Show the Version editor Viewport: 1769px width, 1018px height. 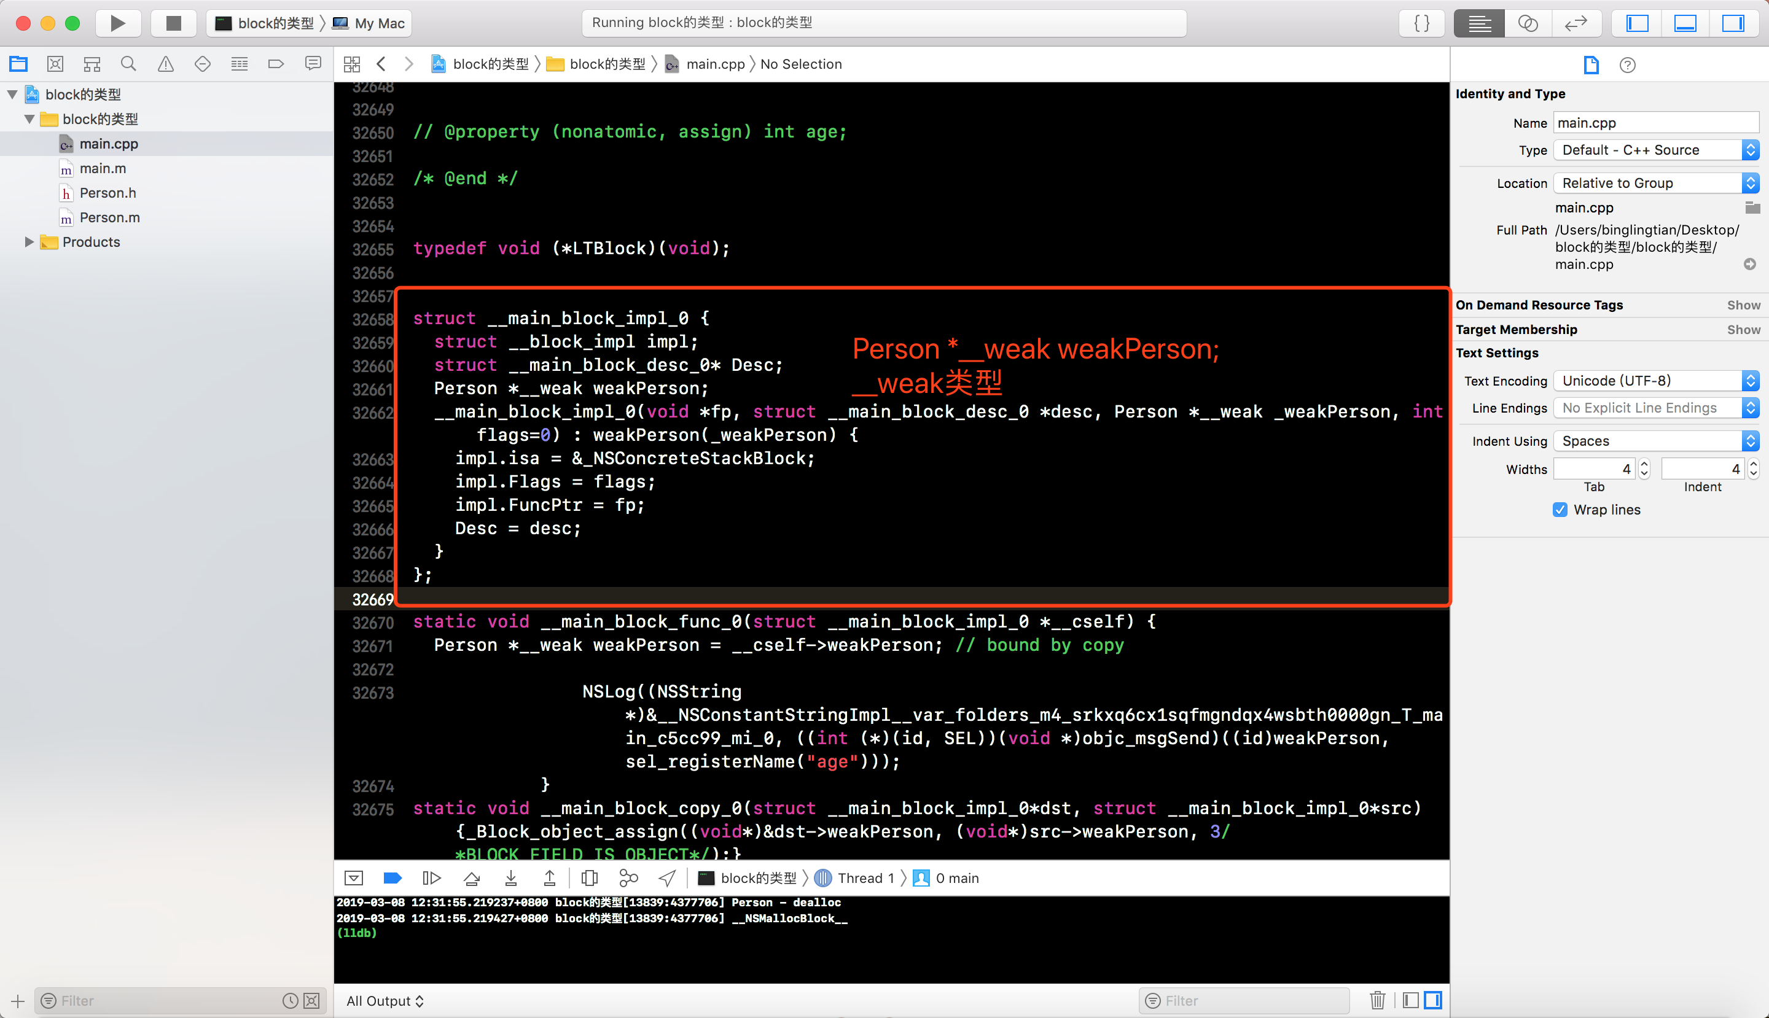tap(1576, 23)
